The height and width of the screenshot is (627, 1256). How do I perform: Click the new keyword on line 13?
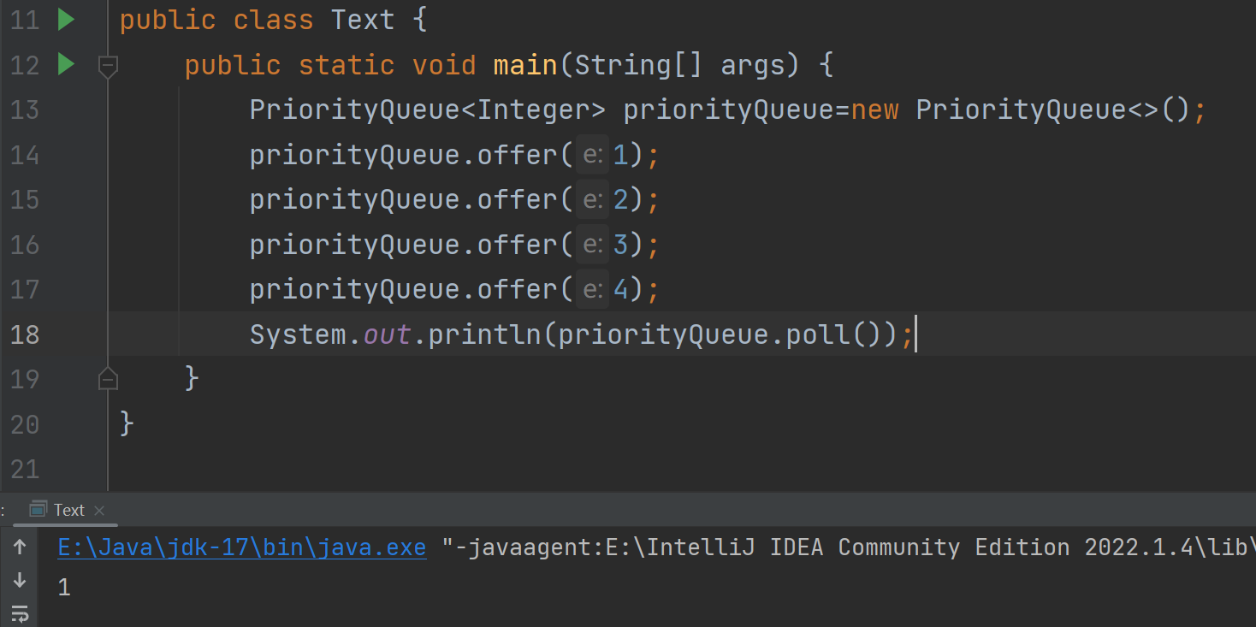874,110
